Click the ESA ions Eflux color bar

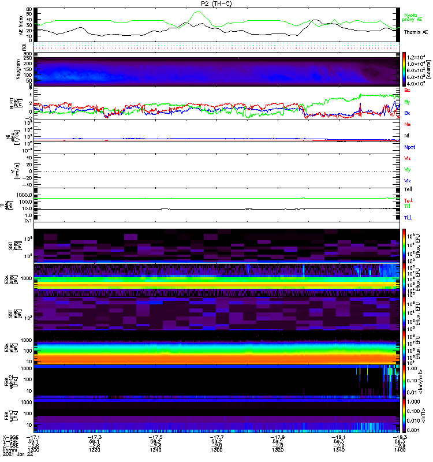pos(404,280)
